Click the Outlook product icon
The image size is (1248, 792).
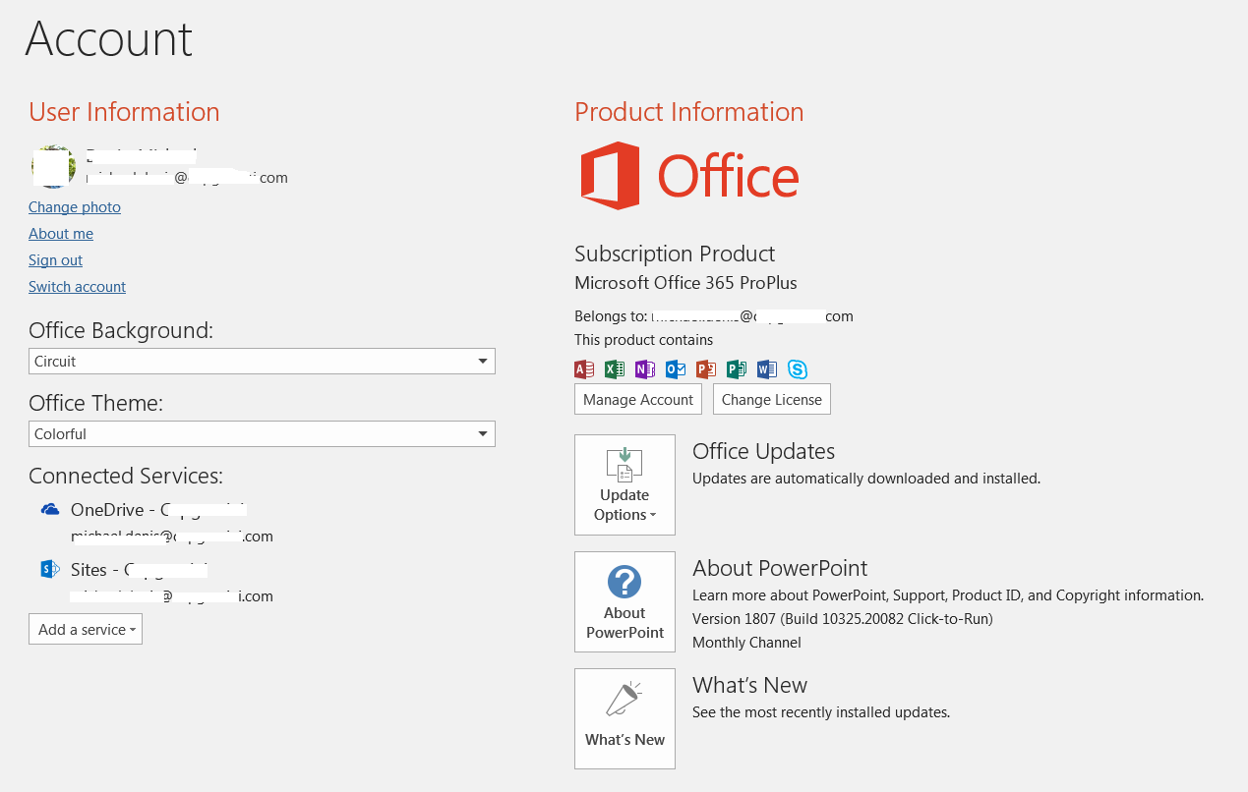click(x=676, y=369)
